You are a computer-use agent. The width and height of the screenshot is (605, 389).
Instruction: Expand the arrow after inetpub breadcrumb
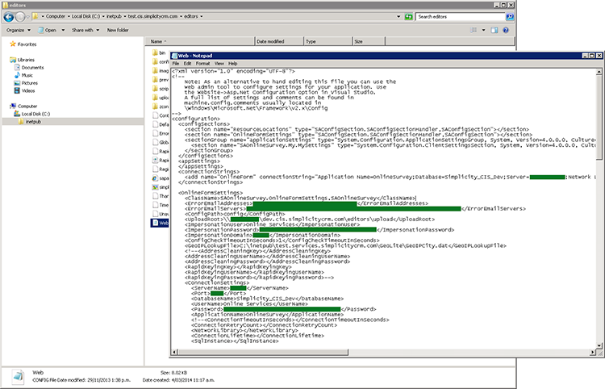[x=125, y=17]
